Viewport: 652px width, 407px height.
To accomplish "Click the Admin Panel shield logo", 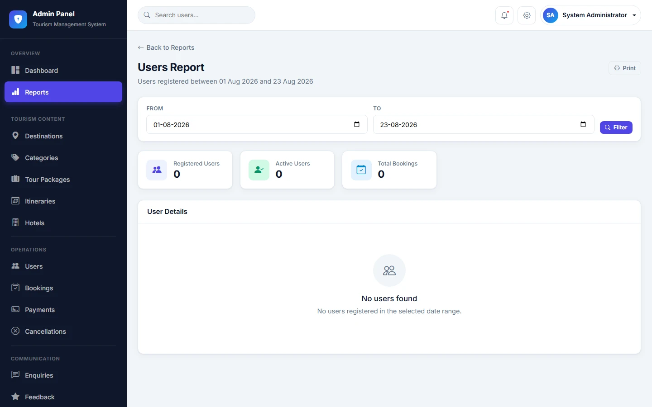I will pos(18,19).
